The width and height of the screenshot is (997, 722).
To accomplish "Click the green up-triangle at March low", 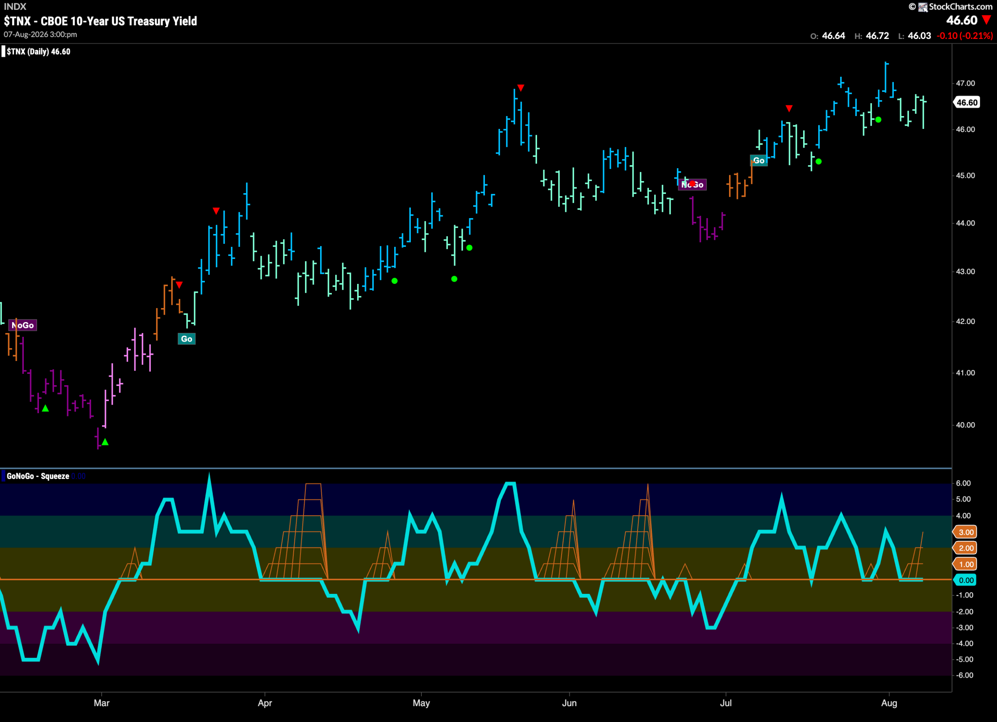I will tap(105, 442).
